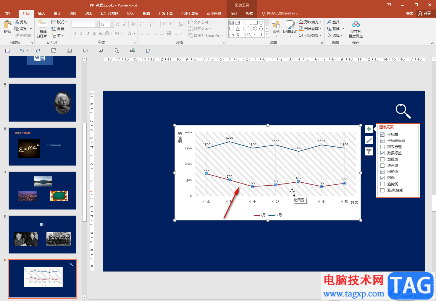Select the rectangle shape in shapes gallery
Viewport: 436px width, 301px height.
(x=255, y=23)
